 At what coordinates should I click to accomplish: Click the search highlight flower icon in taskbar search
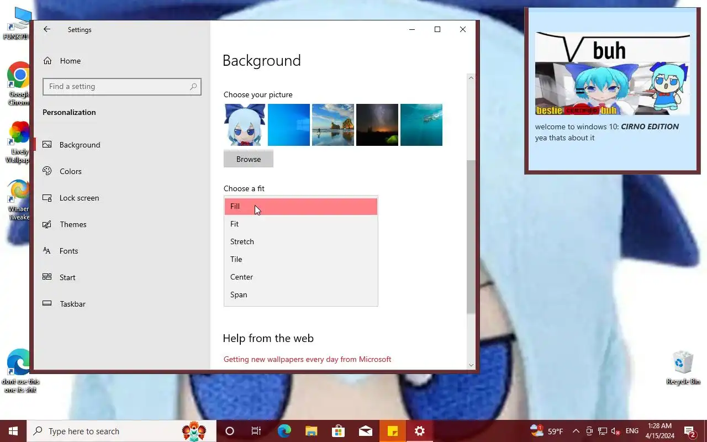194,431
